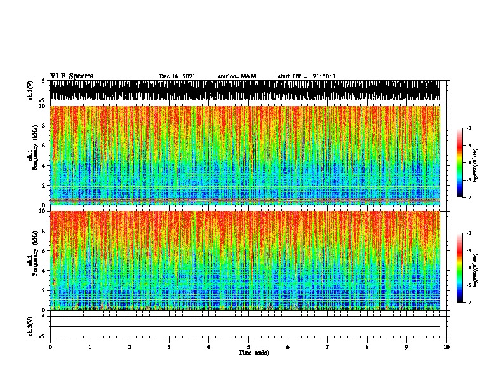
Task: Click the '6' kHz tick on ch.2 spectrogram
Action: coord(44,251)
